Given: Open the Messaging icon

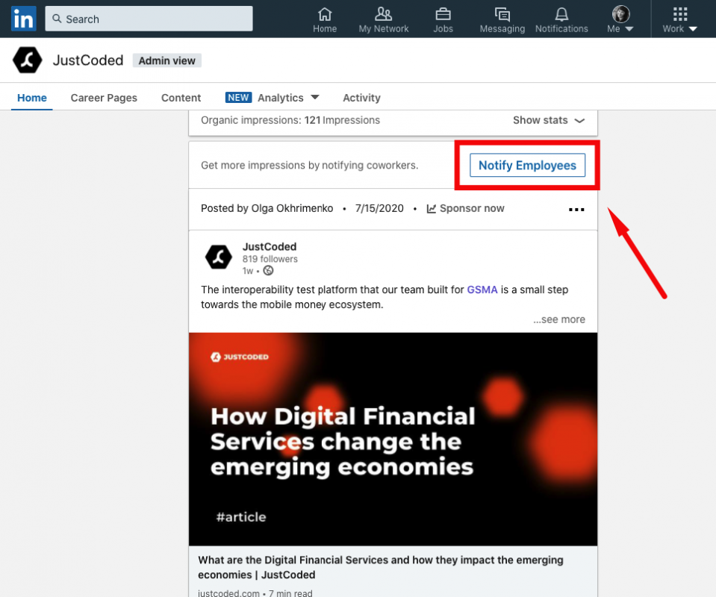Looking at the screenshot, I should click(502, 20).
